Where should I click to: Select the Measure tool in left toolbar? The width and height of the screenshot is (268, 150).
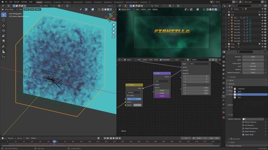(x=4, y=52)
